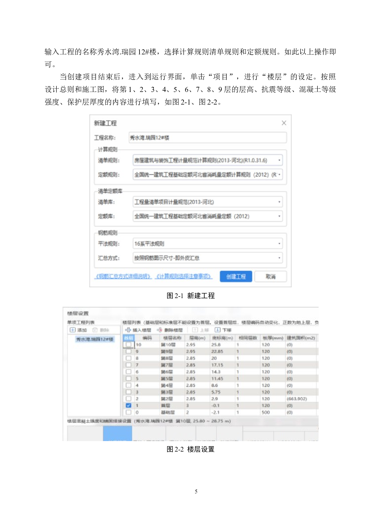Select 秀水湾.瑞园12#楼 in the project list
The height and width of the screenshot is (527, 372).
point(95,339)
